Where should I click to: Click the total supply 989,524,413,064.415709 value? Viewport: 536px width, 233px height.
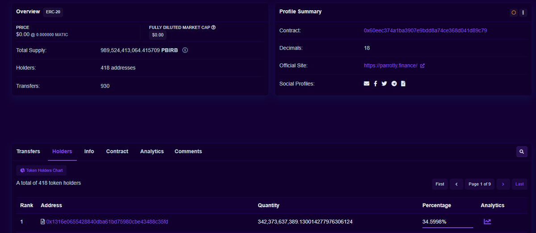point(130,50)
